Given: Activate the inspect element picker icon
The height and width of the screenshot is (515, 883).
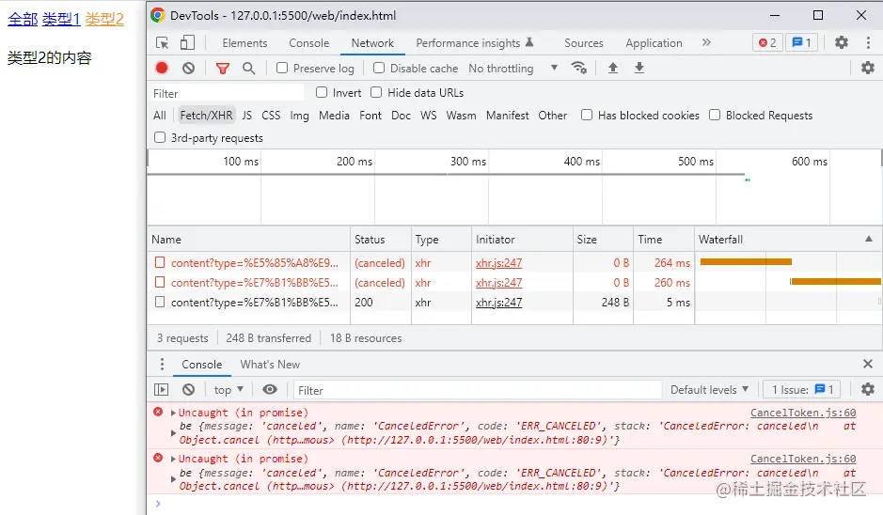Looking at the screenshot, I should 162,43.
